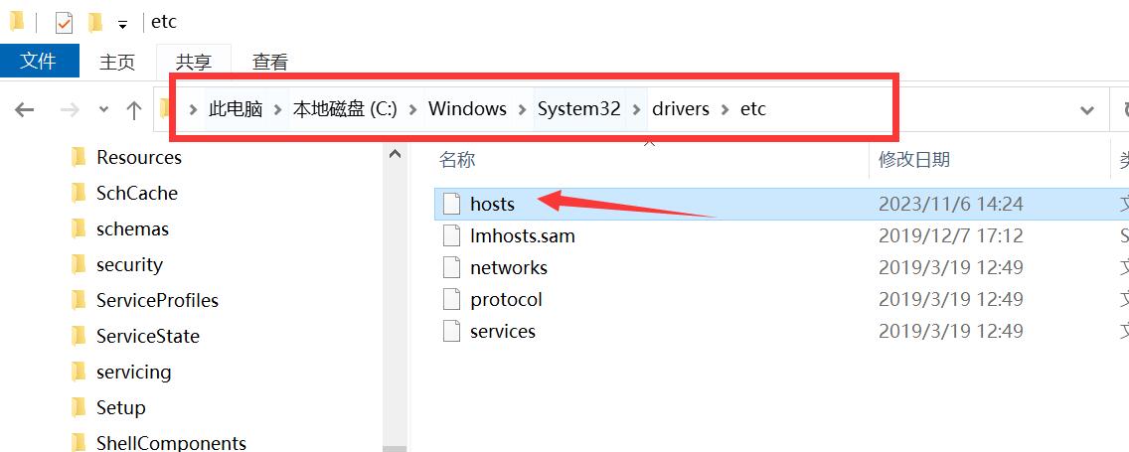
Task: Click the Back navigation arrow
Action: [x=25, y=110]
